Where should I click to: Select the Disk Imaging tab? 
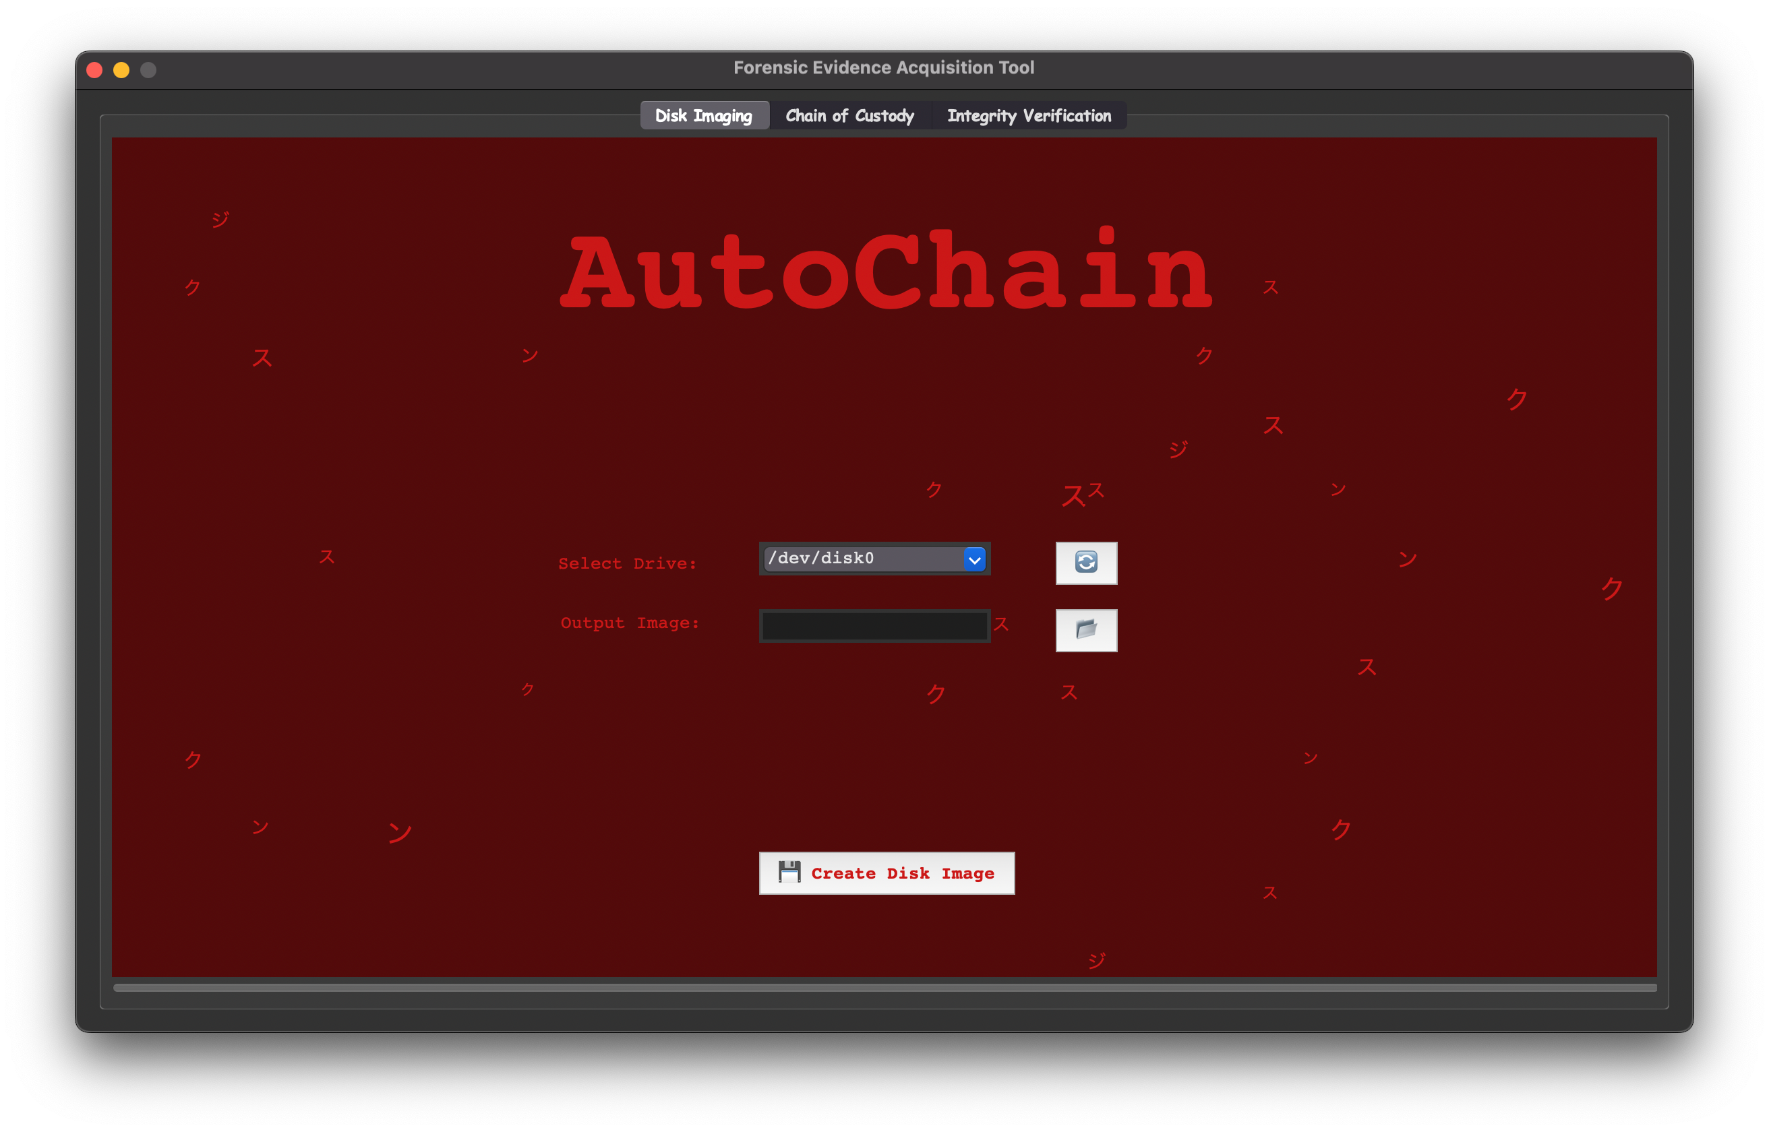[704, 115]
